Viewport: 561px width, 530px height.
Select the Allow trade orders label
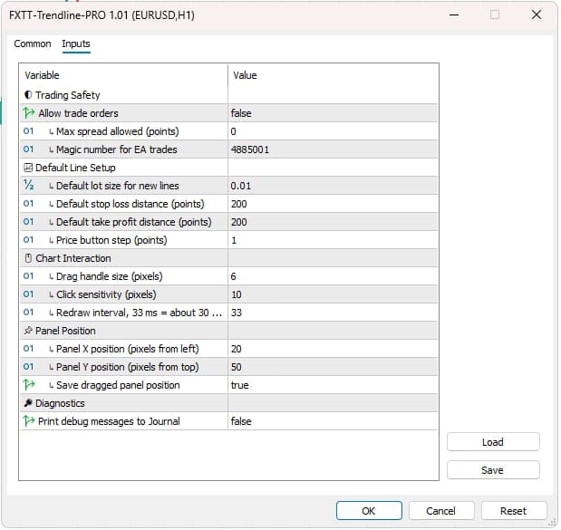78,113
